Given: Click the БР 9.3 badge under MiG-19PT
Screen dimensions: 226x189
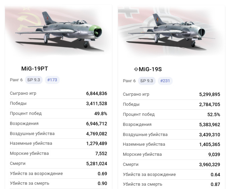Looking at the screenshot, I should tap(34, 80).
